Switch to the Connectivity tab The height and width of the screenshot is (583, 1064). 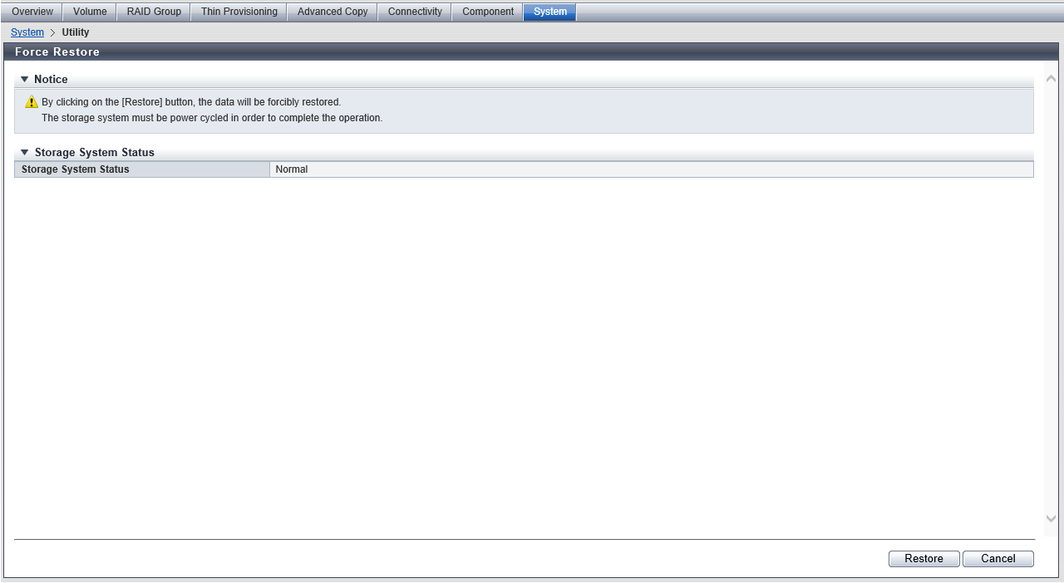(x=415, y=12)
